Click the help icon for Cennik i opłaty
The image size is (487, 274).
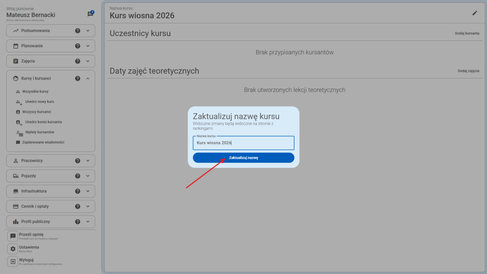(x=78, y=206)
